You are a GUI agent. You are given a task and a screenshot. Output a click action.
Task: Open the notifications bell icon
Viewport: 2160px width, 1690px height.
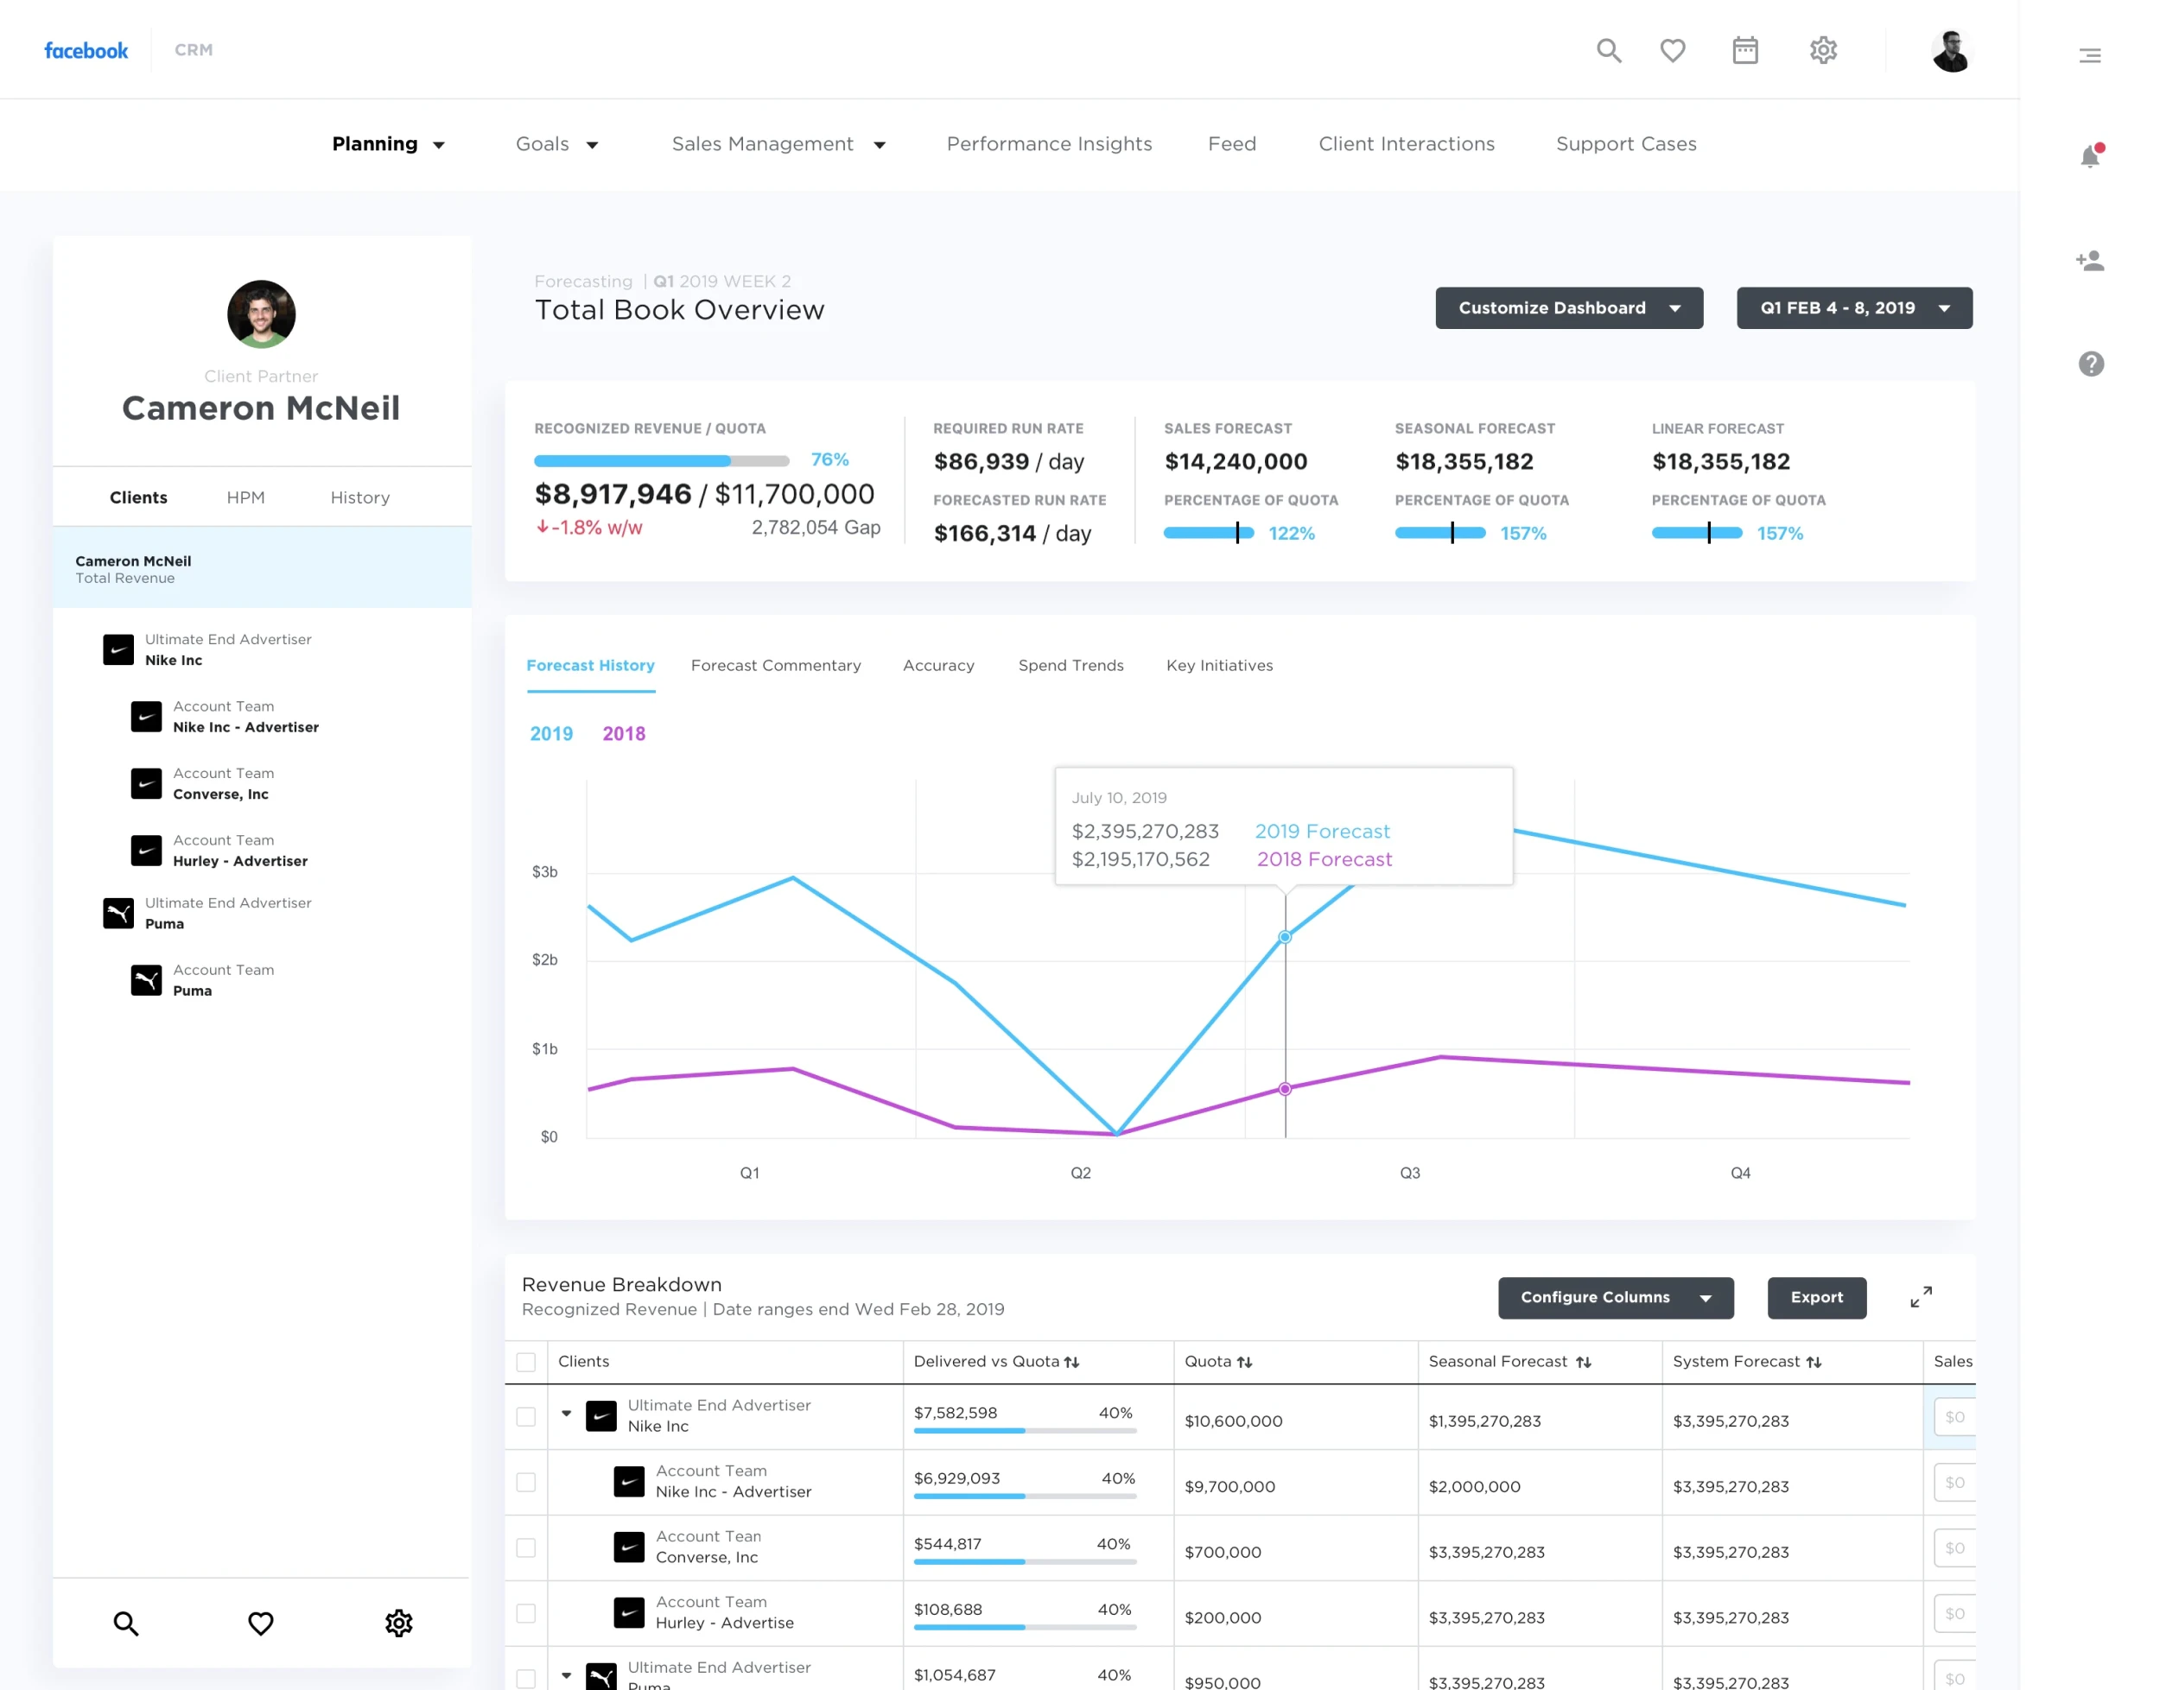point(2091,156)
